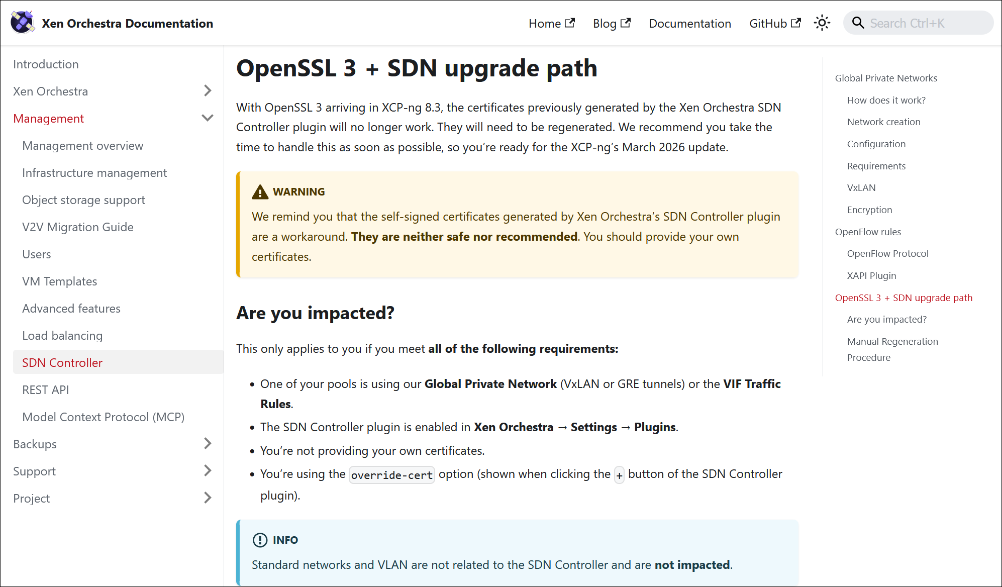Screen dimensions: 1002x587
Task: Toggle the light/dark theme sun icon
Action: click(x=822, y=23)
